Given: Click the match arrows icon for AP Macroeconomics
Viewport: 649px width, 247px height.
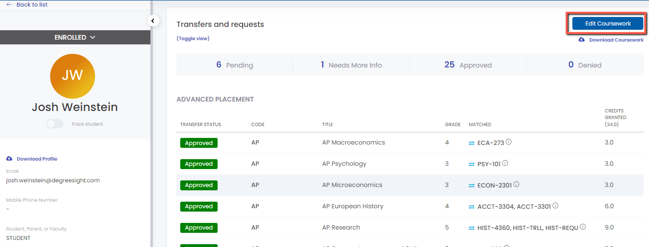Looking at the screenshot, I should [x=472, y=143].
